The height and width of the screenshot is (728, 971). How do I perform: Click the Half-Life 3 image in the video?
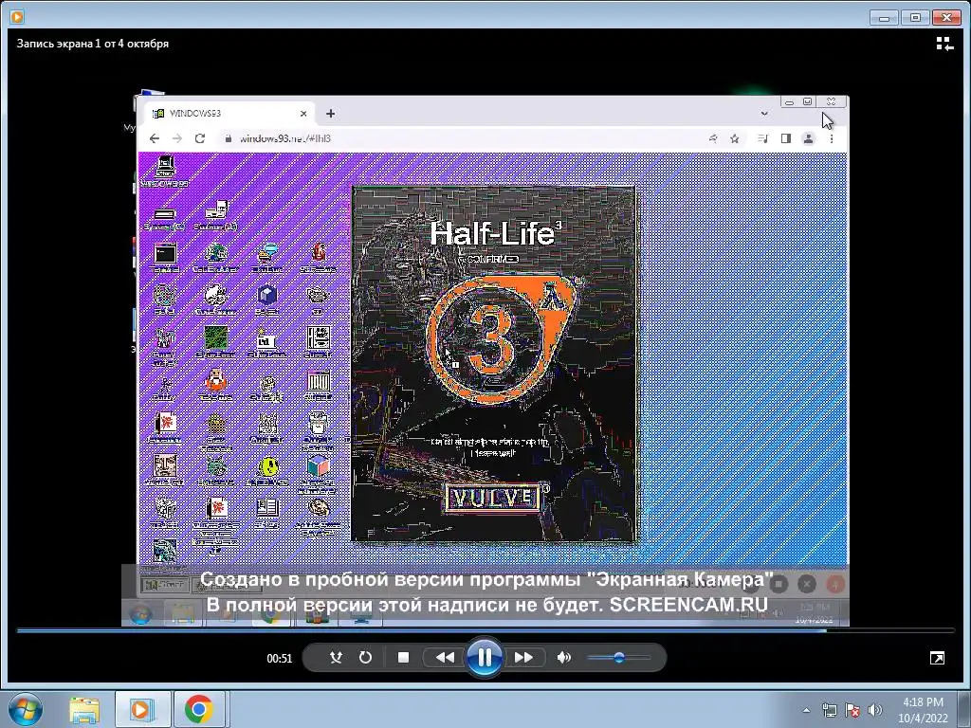[x=493, y=363]
